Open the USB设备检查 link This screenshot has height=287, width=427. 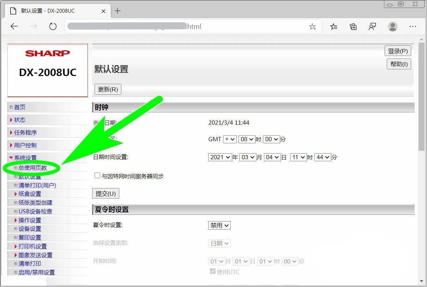click(x=35, y=211)
